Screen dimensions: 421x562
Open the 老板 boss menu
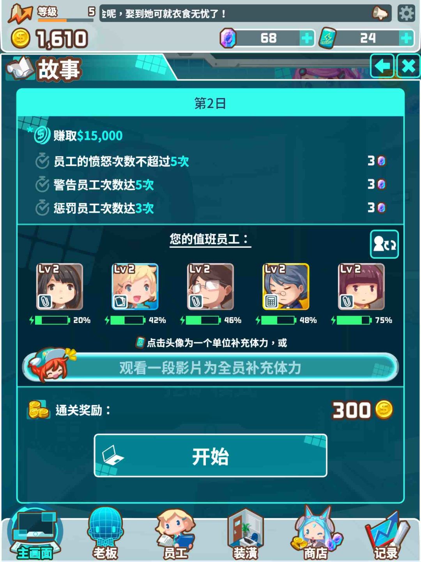(105, 533)
